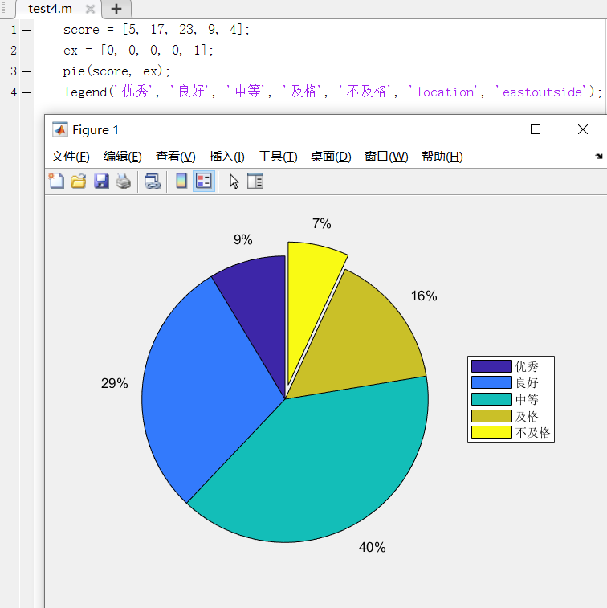Select the 中等 legend label text

coord(527,399)
